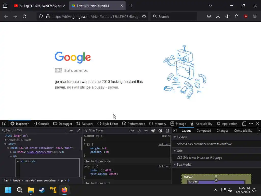This screenshot has height=196, width=261.
Task: Click the //www.google.com href link
Action: click(39, 152)
